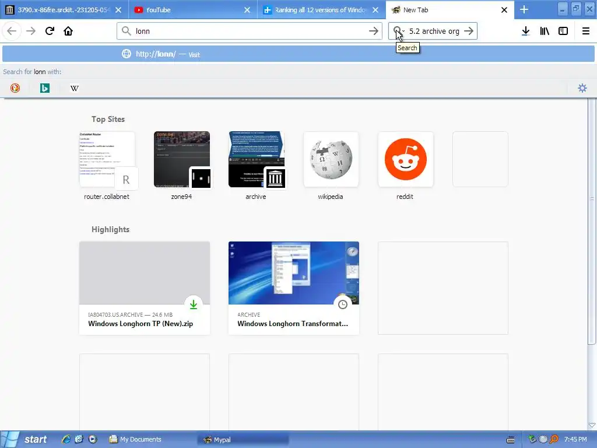Click history clock badge on Longhorn Transformation card

pos(343,304)
